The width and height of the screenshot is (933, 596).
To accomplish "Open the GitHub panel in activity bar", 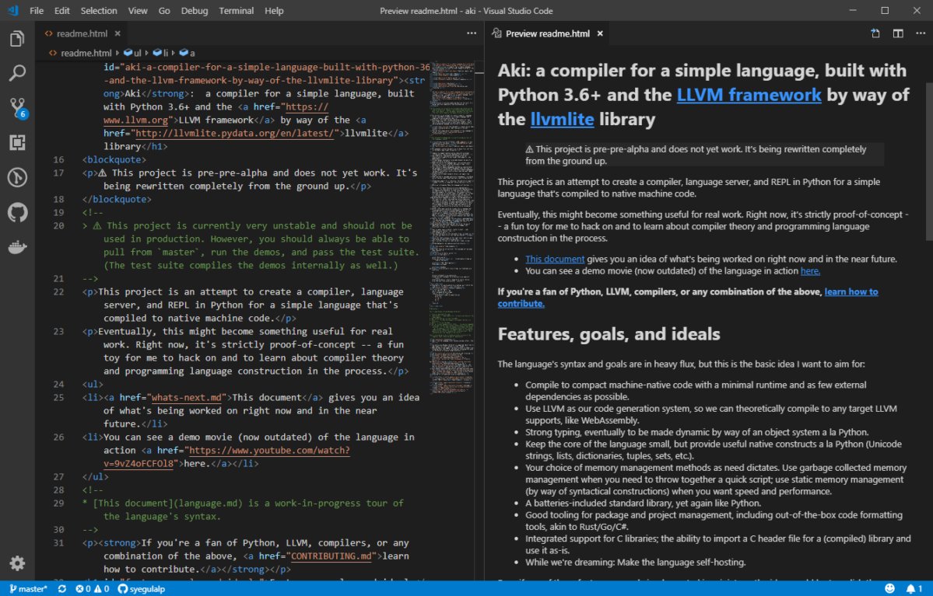I will pos(17,212).
